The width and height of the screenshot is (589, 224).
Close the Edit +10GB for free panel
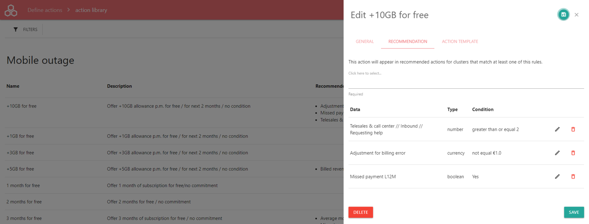click(577, 15)
